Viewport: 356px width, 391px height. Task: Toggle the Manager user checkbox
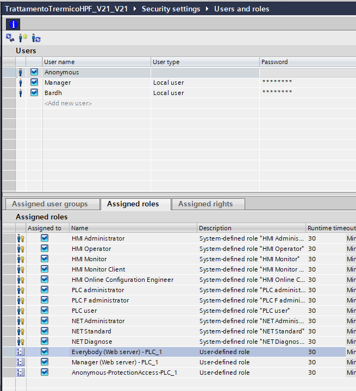click(34, 83)
